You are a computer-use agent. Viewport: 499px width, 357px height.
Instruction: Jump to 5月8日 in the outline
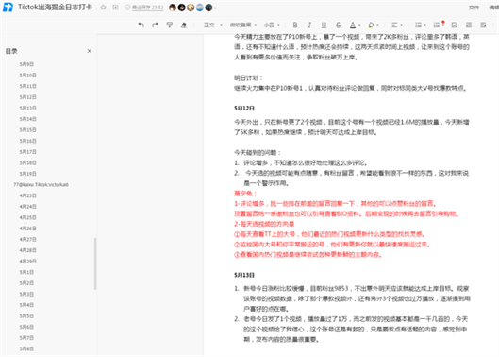click(x=26, y=348)
